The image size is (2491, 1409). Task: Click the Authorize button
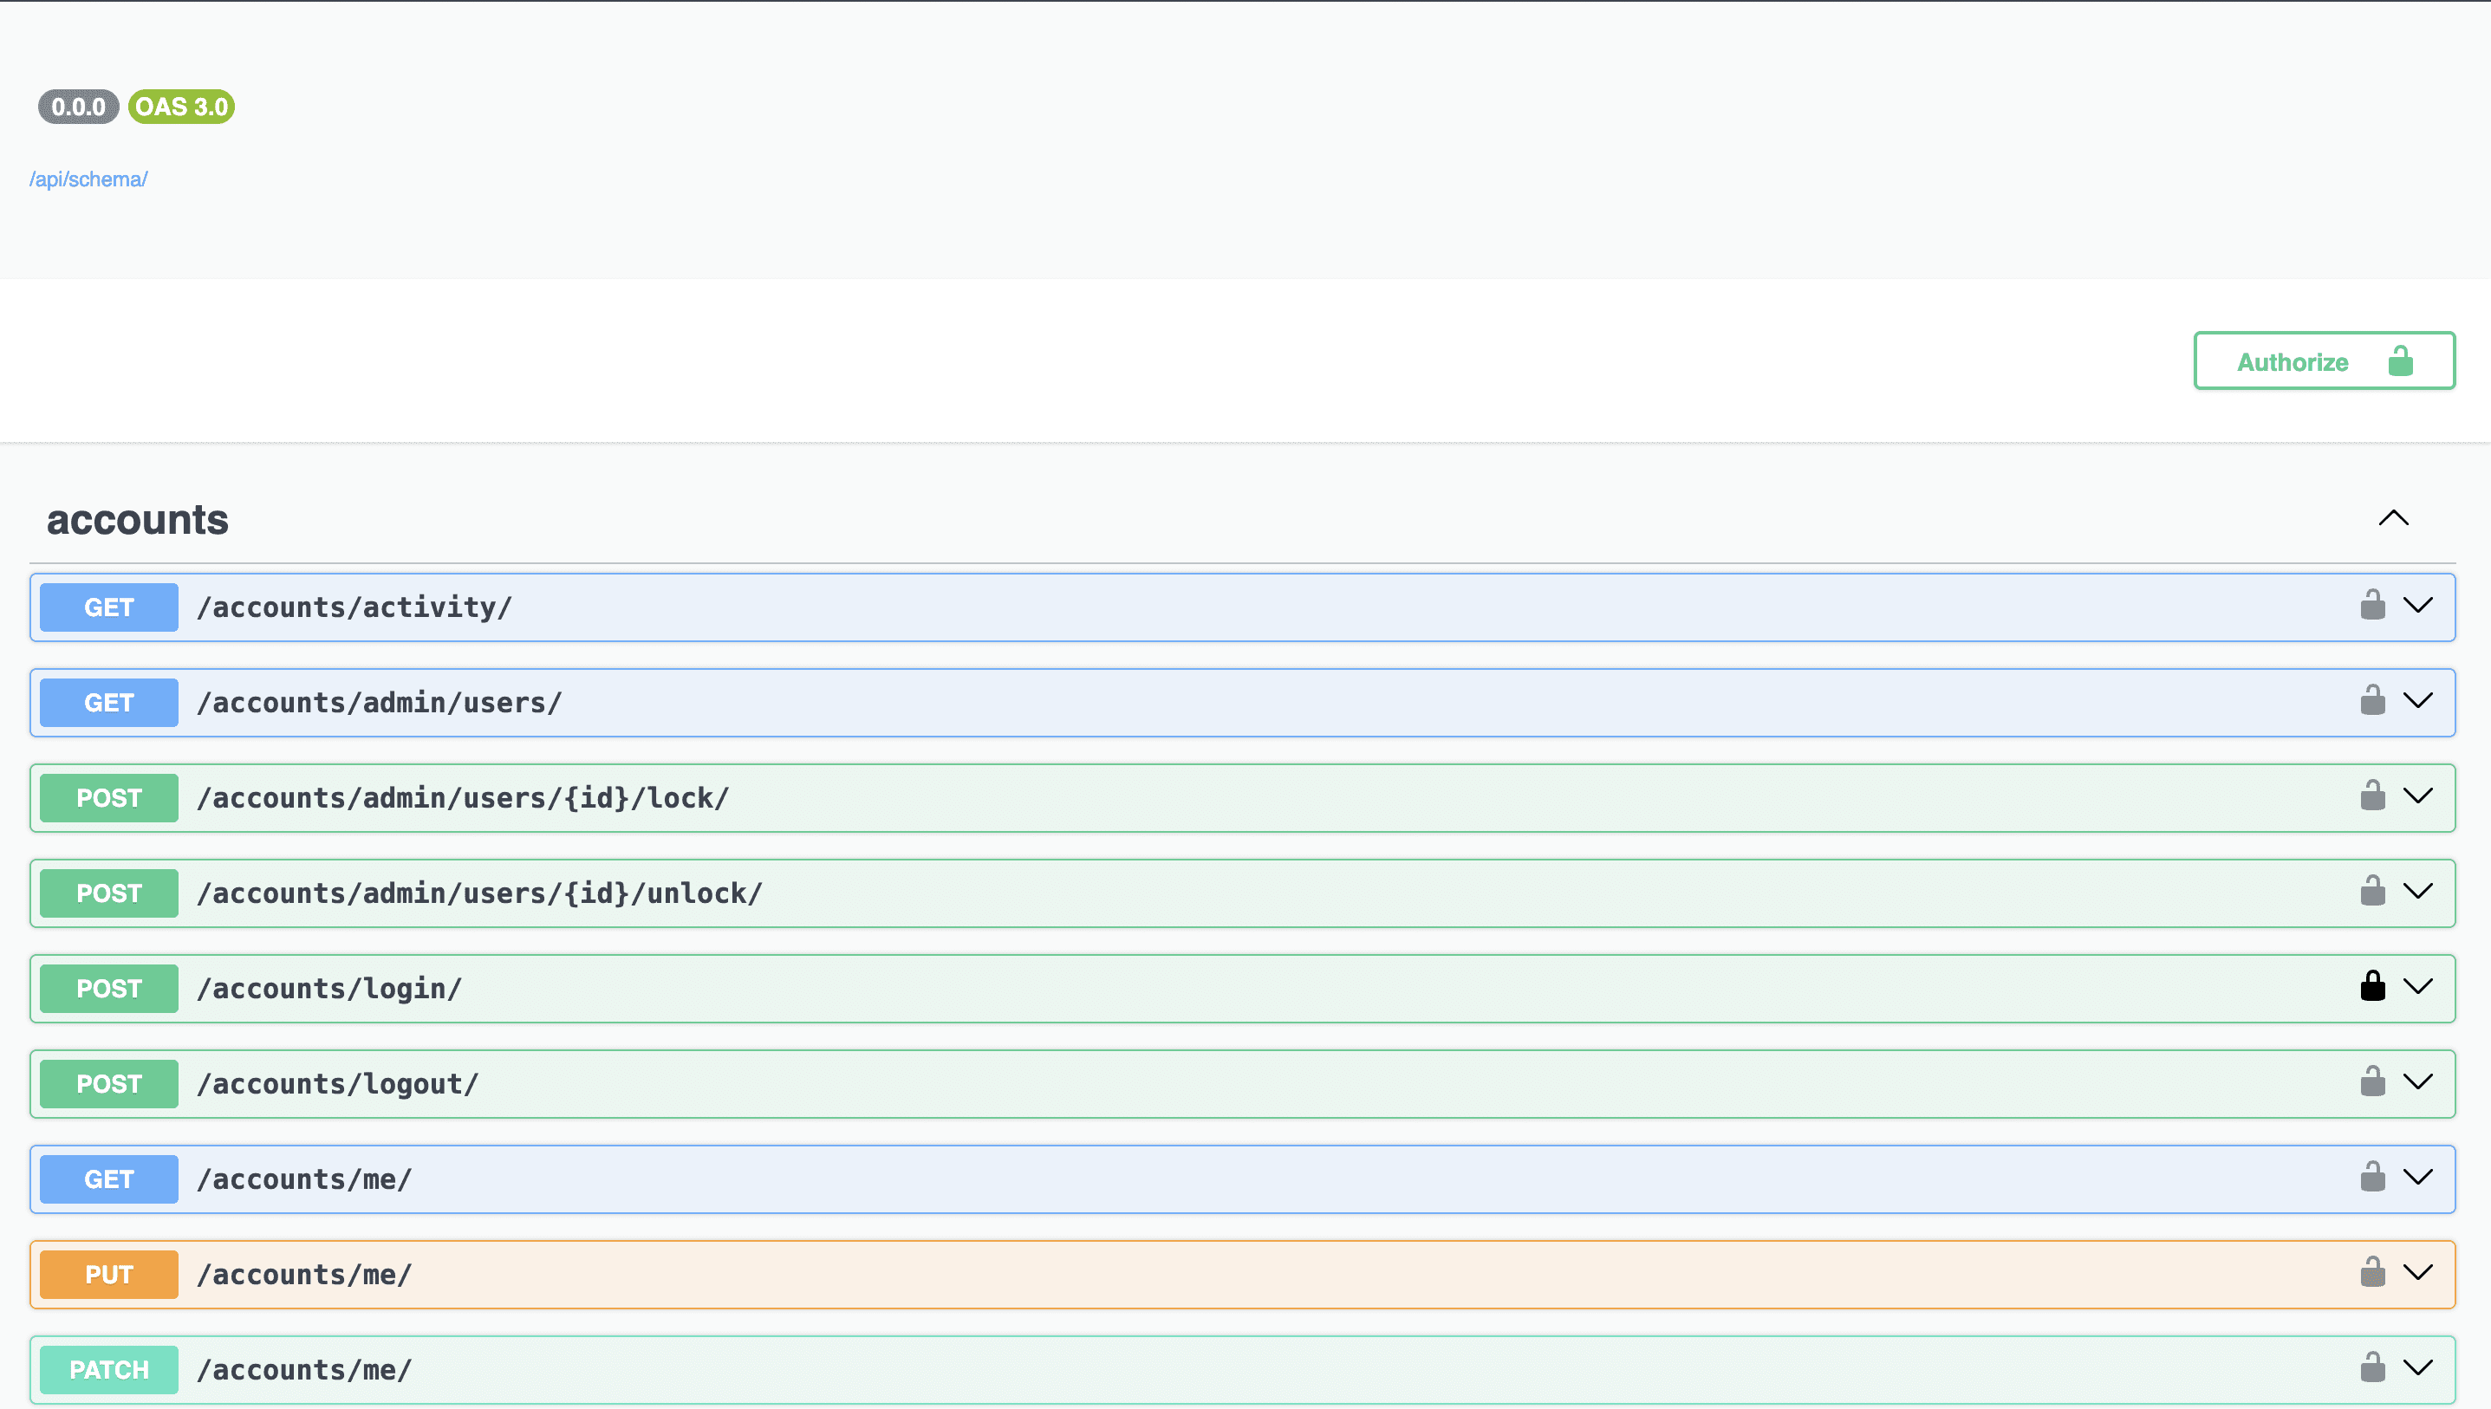coord(2323,361)
